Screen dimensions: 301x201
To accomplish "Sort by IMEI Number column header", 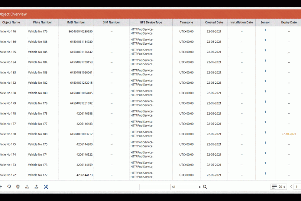I will click(x=76, y=22).
